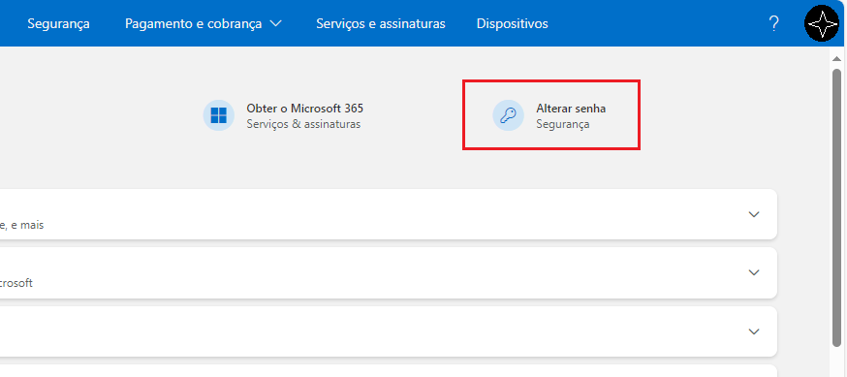Go to Serviços e assinaturas tab
Screen dimensions: 847x377
[x=381, y=24]
